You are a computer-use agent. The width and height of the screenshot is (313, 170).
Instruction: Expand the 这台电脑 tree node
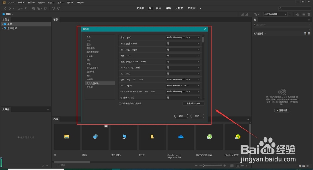point(2,28)
